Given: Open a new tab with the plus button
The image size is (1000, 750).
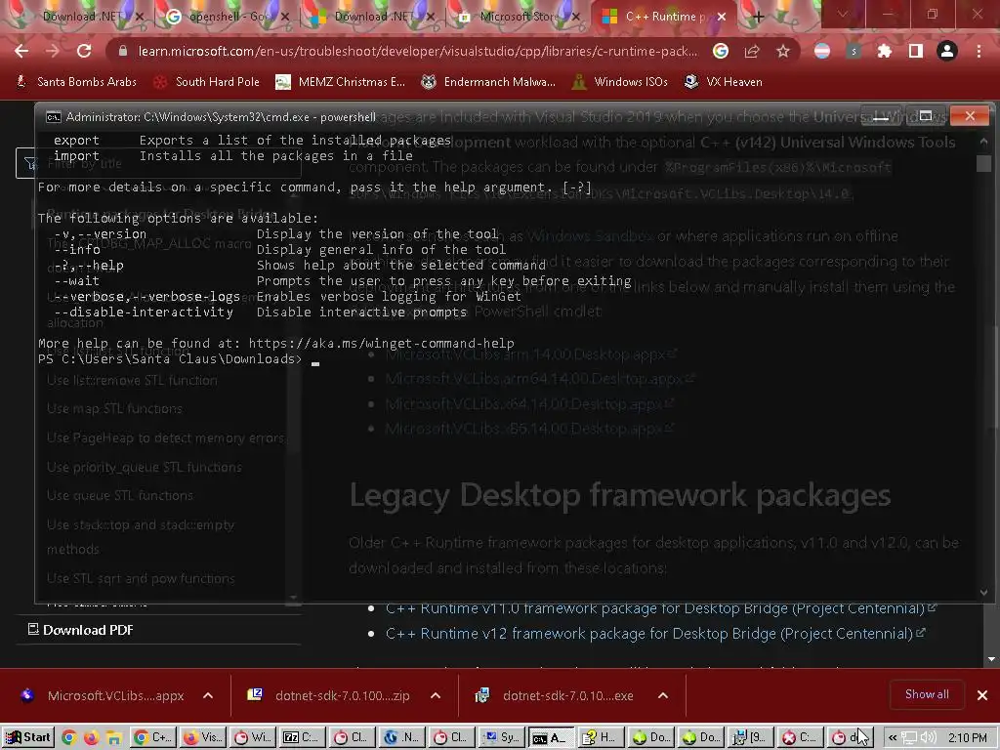Looking at the screenshot, I should click(x=758, y=17).
